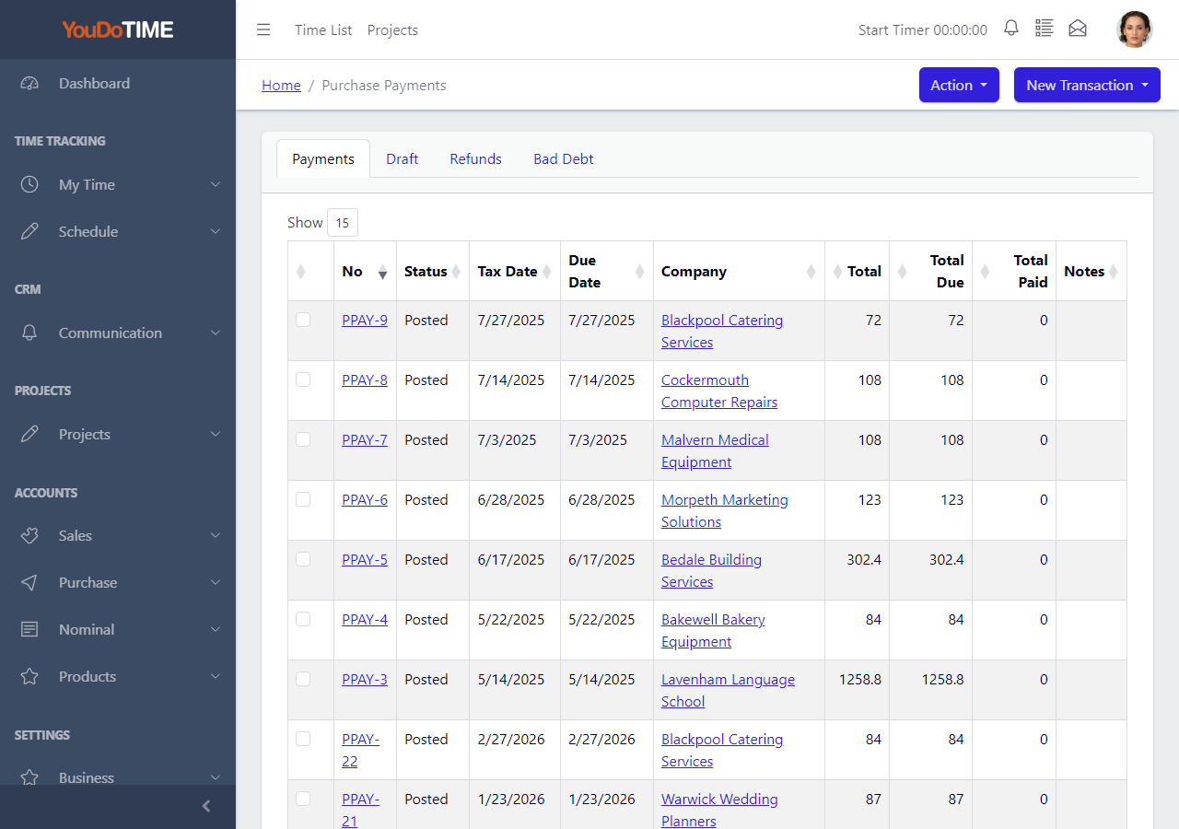Open Cockermouth Computer Repairs company link
Screen dimensions: 1179x829
pyautogui.click(x=719, y=391)
